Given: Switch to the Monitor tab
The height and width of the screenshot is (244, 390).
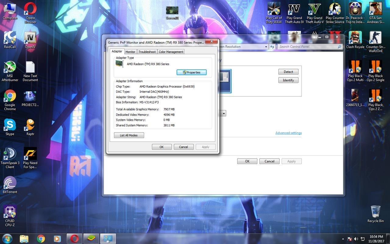Looking at the screenshot, I should [130, 52].
